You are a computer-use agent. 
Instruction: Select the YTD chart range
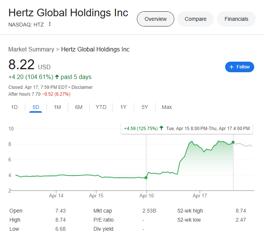(x=101, y=107)
